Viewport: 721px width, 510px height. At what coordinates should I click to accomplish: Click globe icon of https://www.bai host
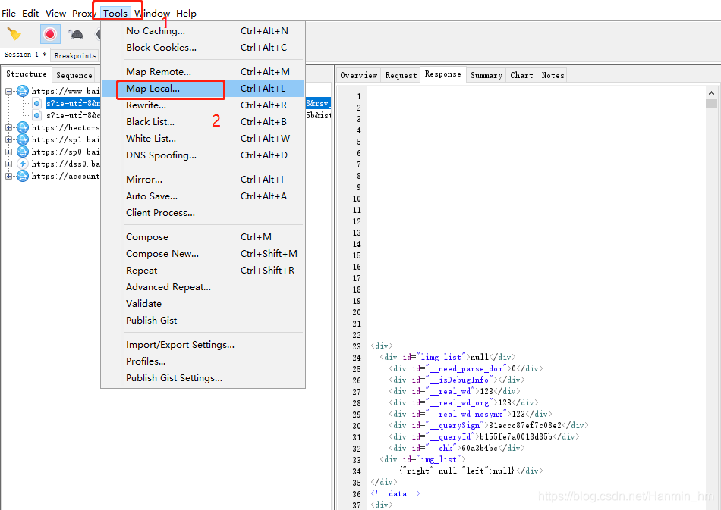(x=23, y=91)
